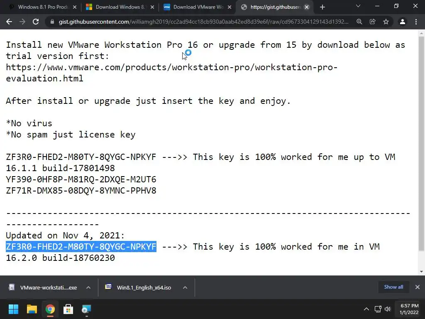The height and width of the screenshot is (319, 425).
Task: Click the browser forward arrow
Action: [22, 22]
